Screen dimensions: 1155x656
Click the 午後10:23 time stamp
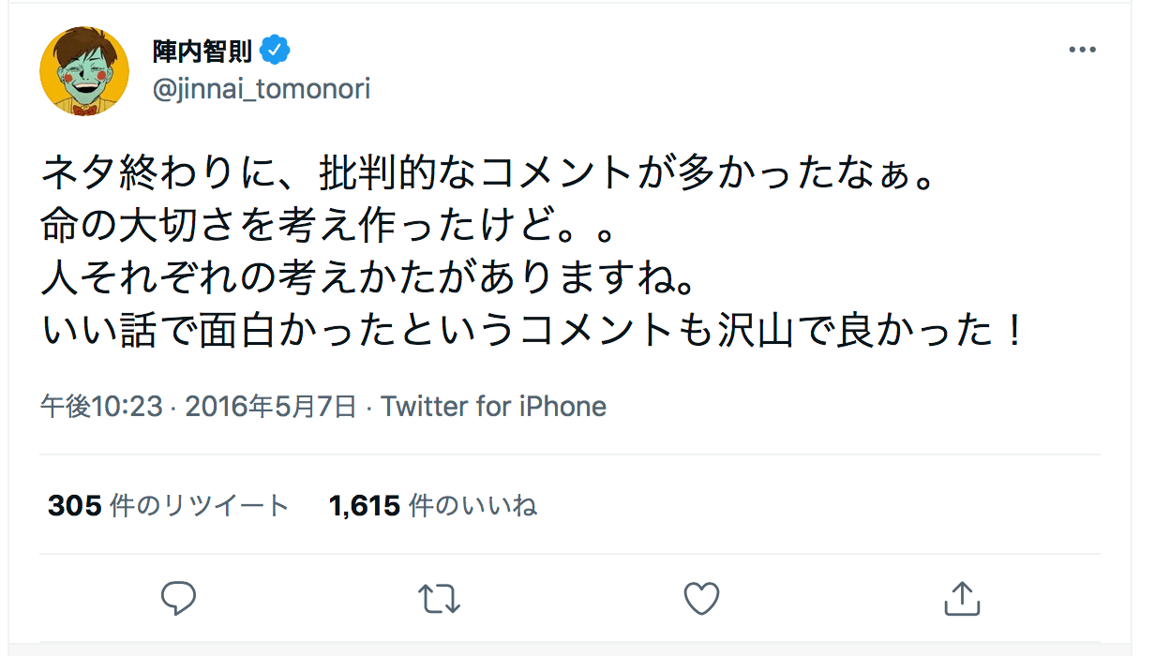tap(101, 406)
